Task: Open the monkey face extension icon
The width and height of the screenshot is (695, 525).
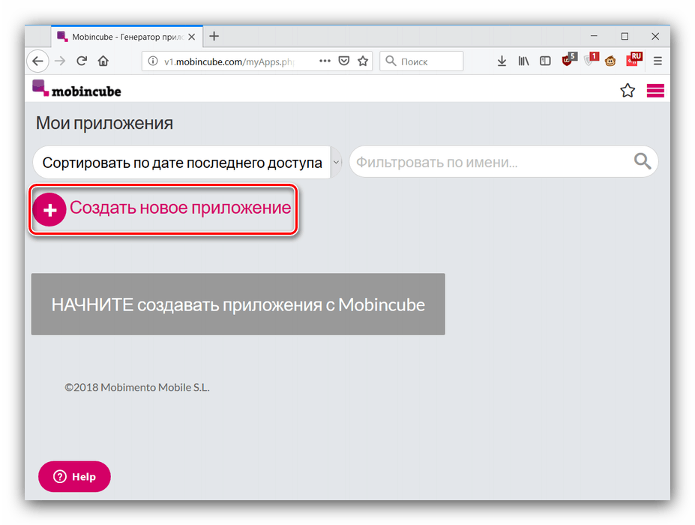Action: tap(610, 61)
